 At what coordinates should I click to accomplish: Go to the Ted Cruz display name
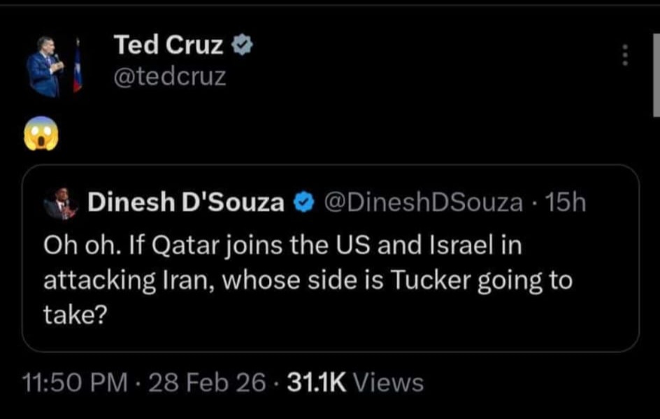168,46
